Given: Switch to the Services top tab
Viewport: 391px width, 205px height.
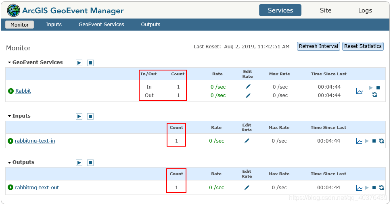Looking at the screenshot, I should (x=280, y=10).
